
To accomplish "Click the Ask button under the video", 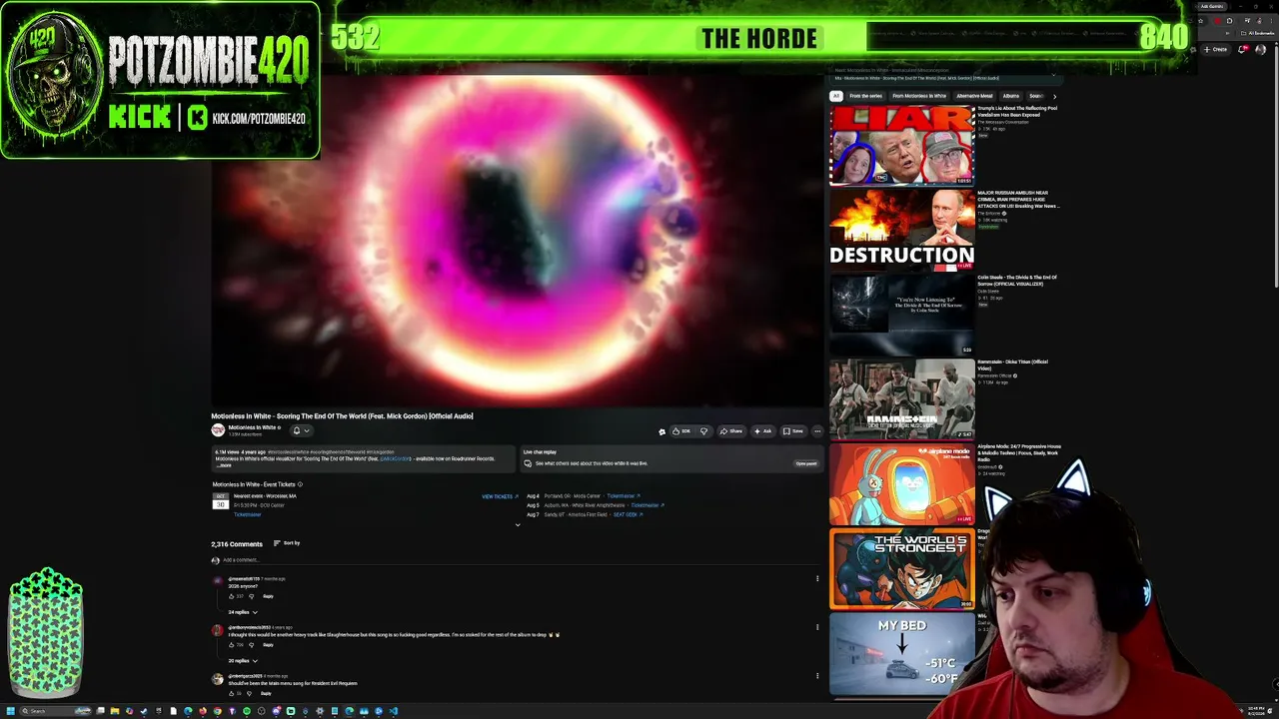I will (x=763, y=431).
